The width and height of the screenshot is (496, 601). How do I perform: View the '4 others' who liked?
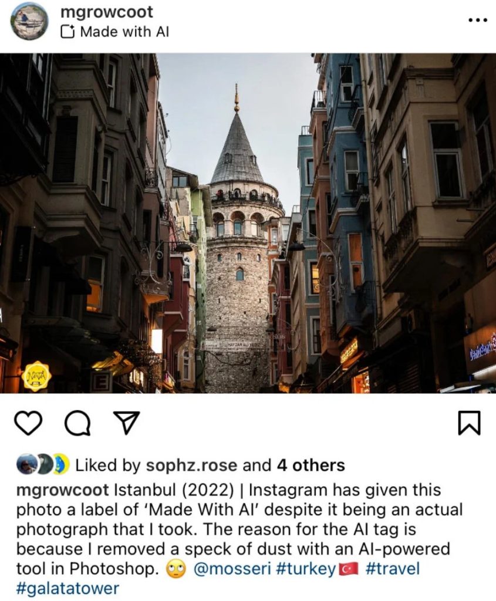coord(311,465)
